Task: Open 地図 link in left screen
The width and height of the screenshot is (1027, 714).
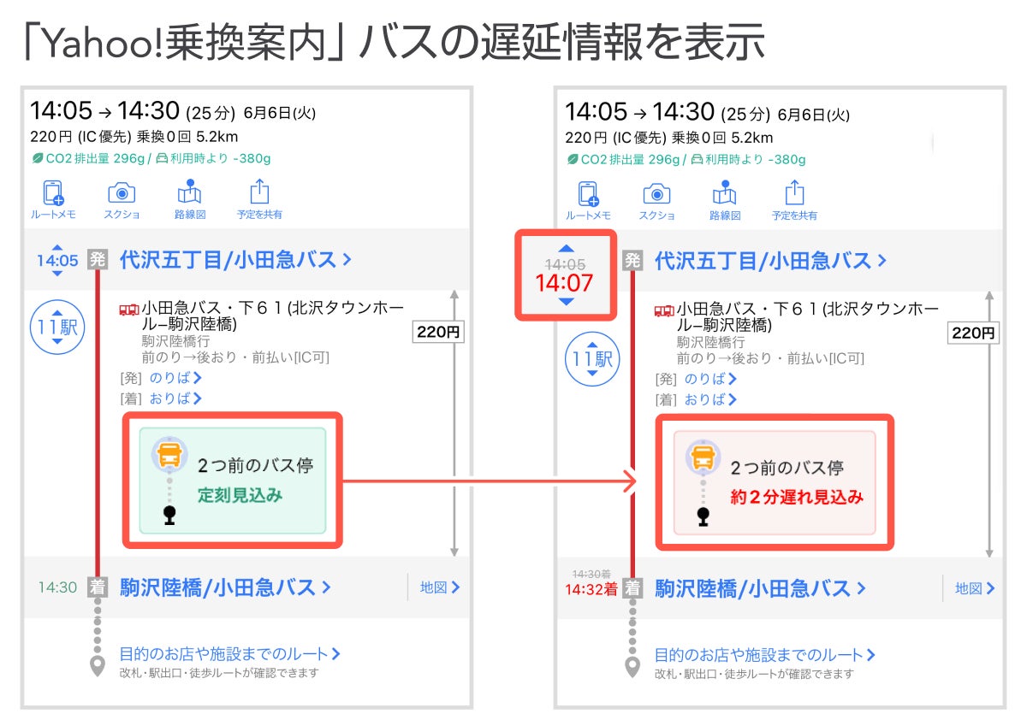Action: pos(440,587)
